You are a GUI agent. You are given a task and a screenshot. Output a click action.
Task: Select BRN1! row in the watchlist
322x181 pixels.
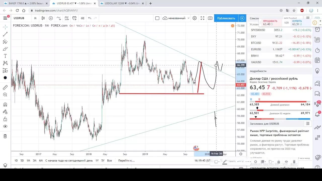click(x=280, y=56)
